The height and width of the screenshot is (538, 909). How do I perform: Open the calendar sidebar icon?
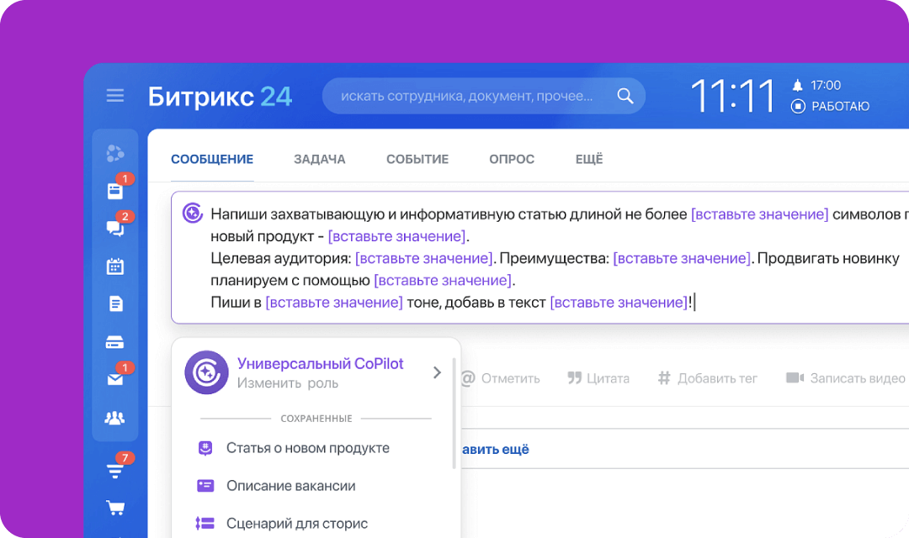[x=114, y=266]
